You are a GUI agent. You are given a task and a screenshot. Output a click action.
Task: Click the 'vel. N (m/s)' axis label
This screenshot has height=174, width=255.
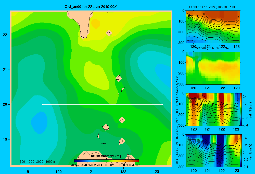[x=250, y=110]
